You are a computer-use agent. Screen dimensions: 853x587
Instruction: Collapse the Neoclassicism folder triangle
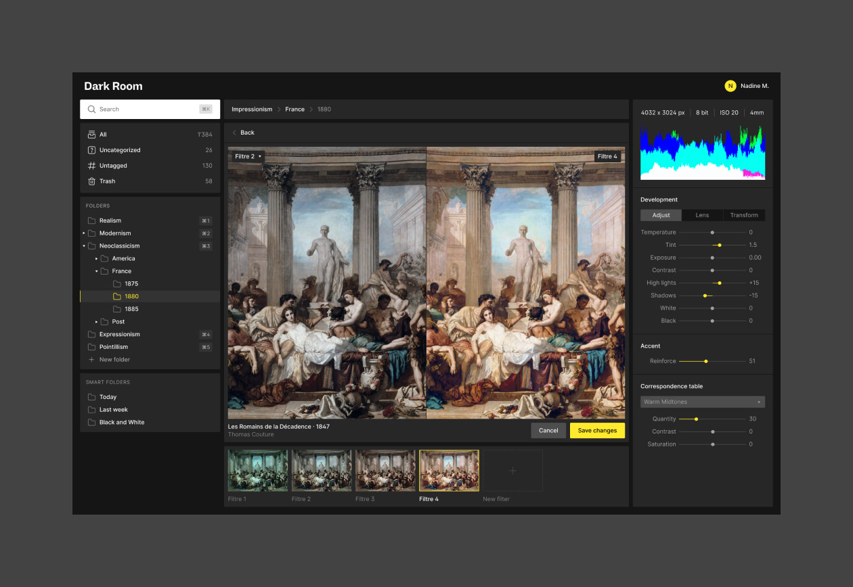click(84, 246)
